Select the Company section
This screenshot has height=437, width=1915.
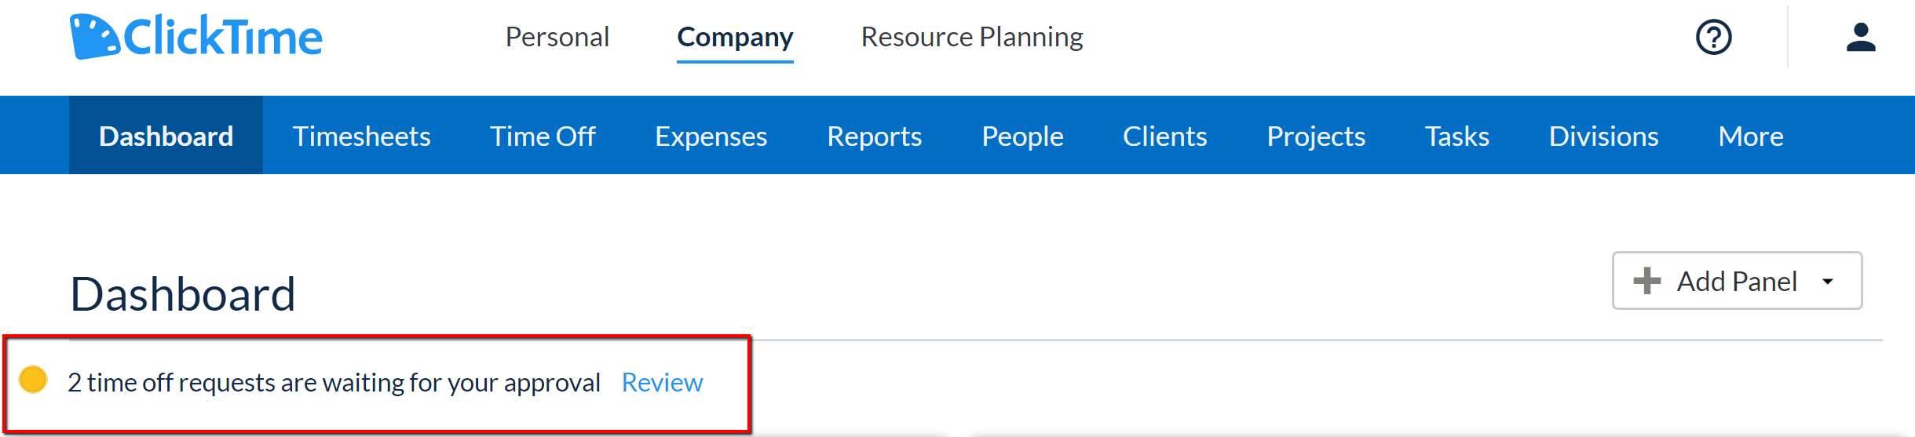[735, 37]
